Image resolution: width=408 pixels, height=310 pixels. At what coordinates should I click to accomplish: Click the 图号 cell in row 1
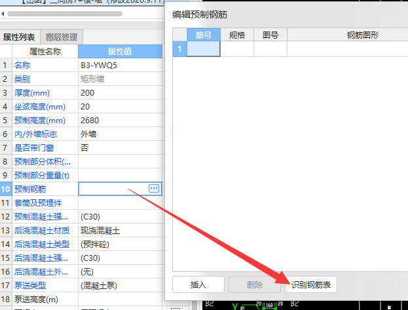tap(270, 48)
